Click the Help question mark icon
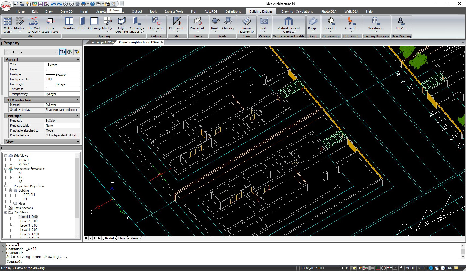 click(92, 4)
